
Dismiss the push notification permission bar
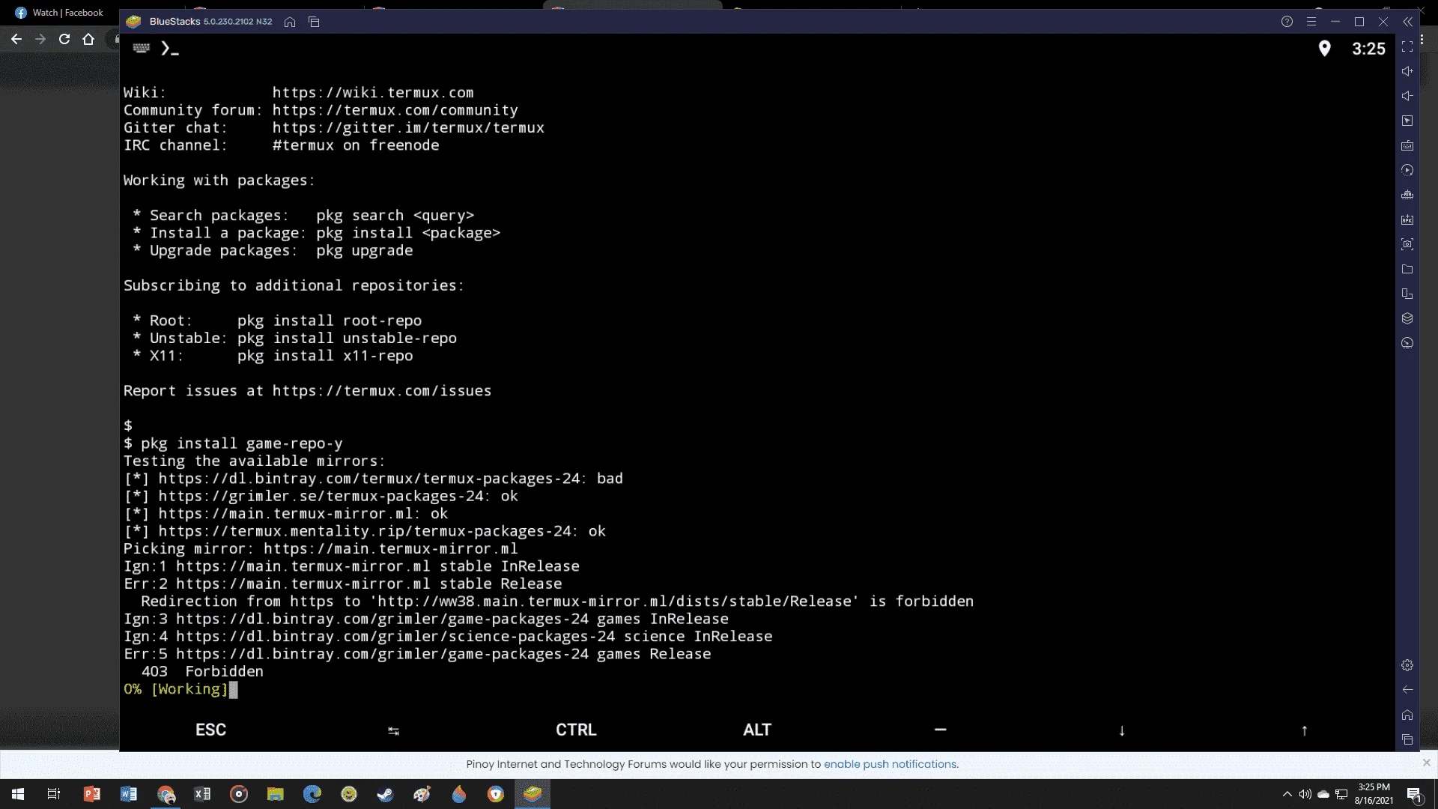point(1426,763)
